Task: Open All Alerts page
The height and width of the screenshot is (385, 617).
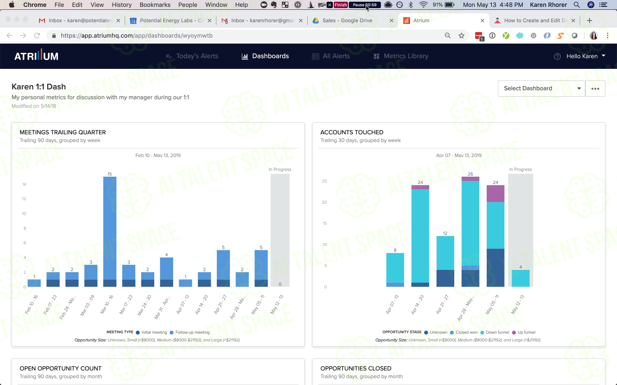Action: [331, 56]
